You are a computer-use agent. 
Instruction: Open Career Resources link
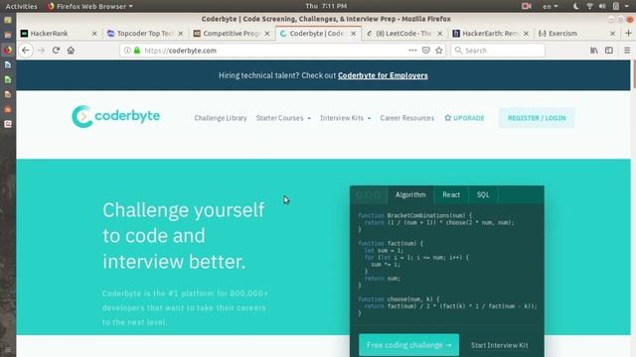point(406,118)
